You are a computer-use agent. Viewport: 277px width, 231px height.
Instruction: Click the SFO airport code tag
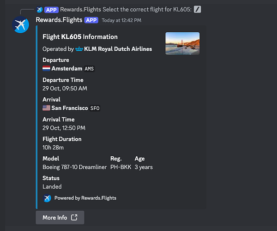[x=95, y=108]
